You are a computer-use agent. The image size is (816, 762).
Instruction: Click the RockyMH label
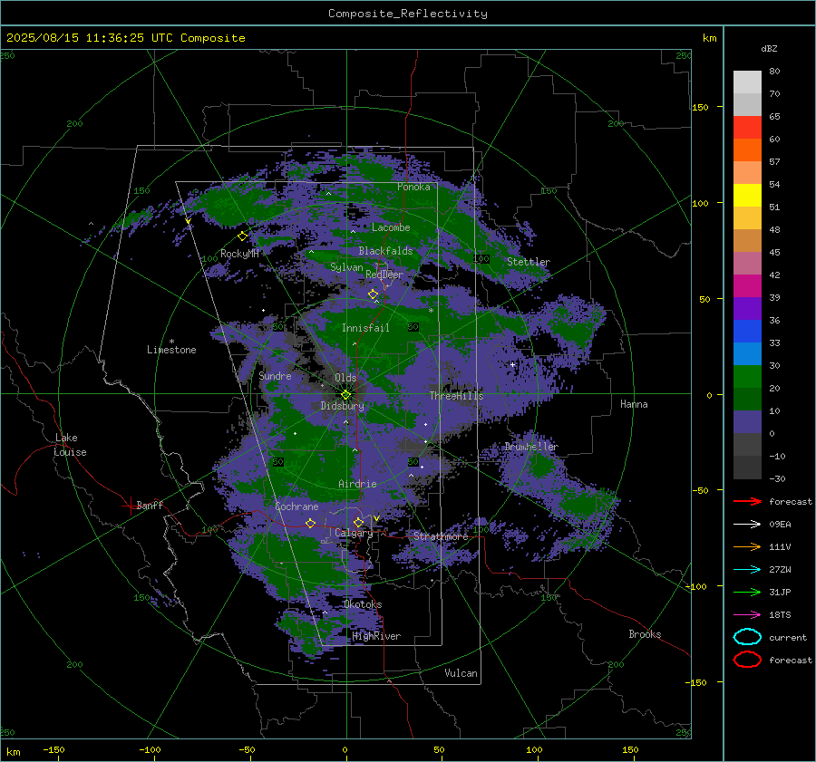pyautogui.click(x=239, y=254)
